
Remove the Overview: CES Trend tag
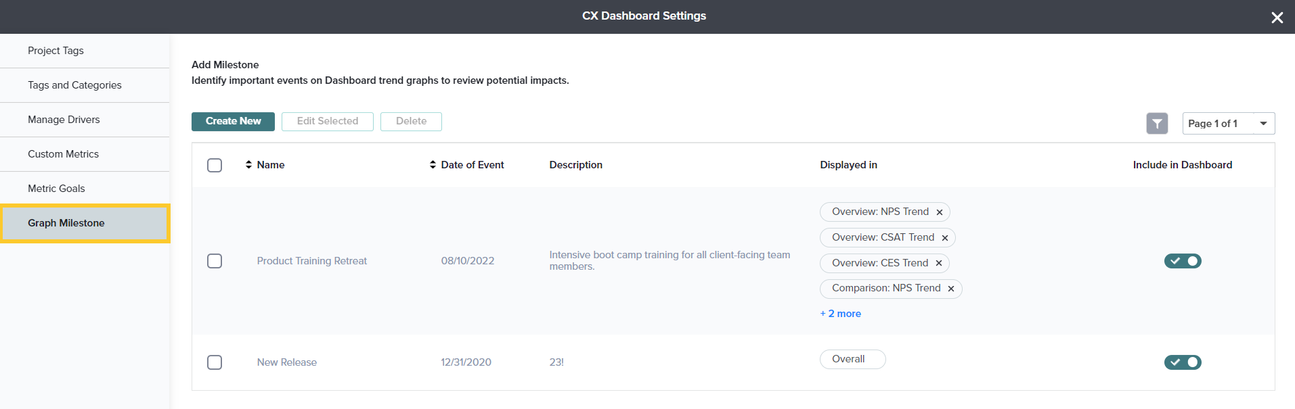(x=938, y=264)
